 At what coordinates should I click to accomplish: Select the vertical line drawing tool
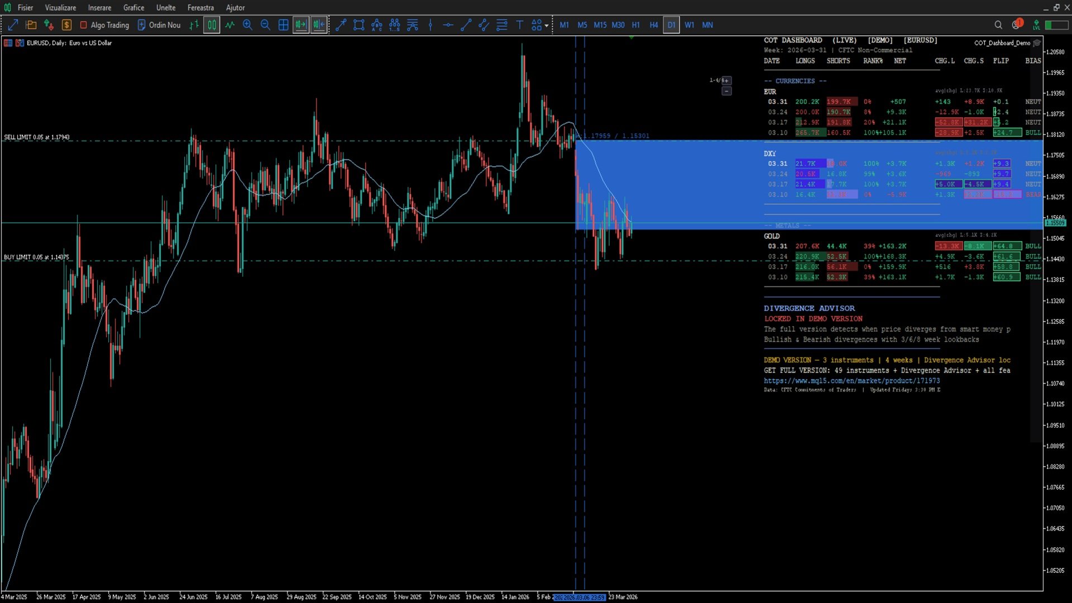(x=430, y=25)
